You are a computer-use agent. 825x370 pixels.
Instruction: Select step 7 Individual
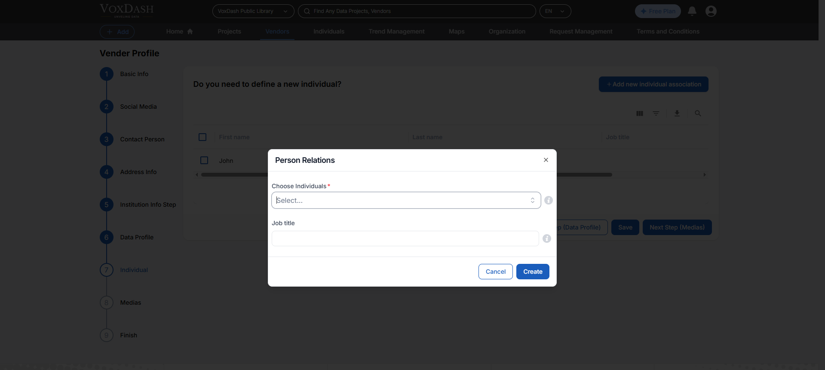124,270
